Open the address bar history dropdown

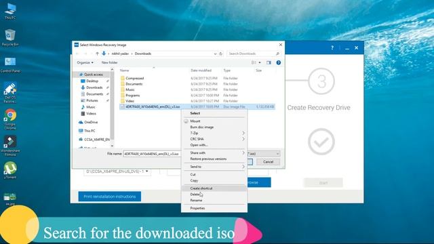click(x=215, y=54)
